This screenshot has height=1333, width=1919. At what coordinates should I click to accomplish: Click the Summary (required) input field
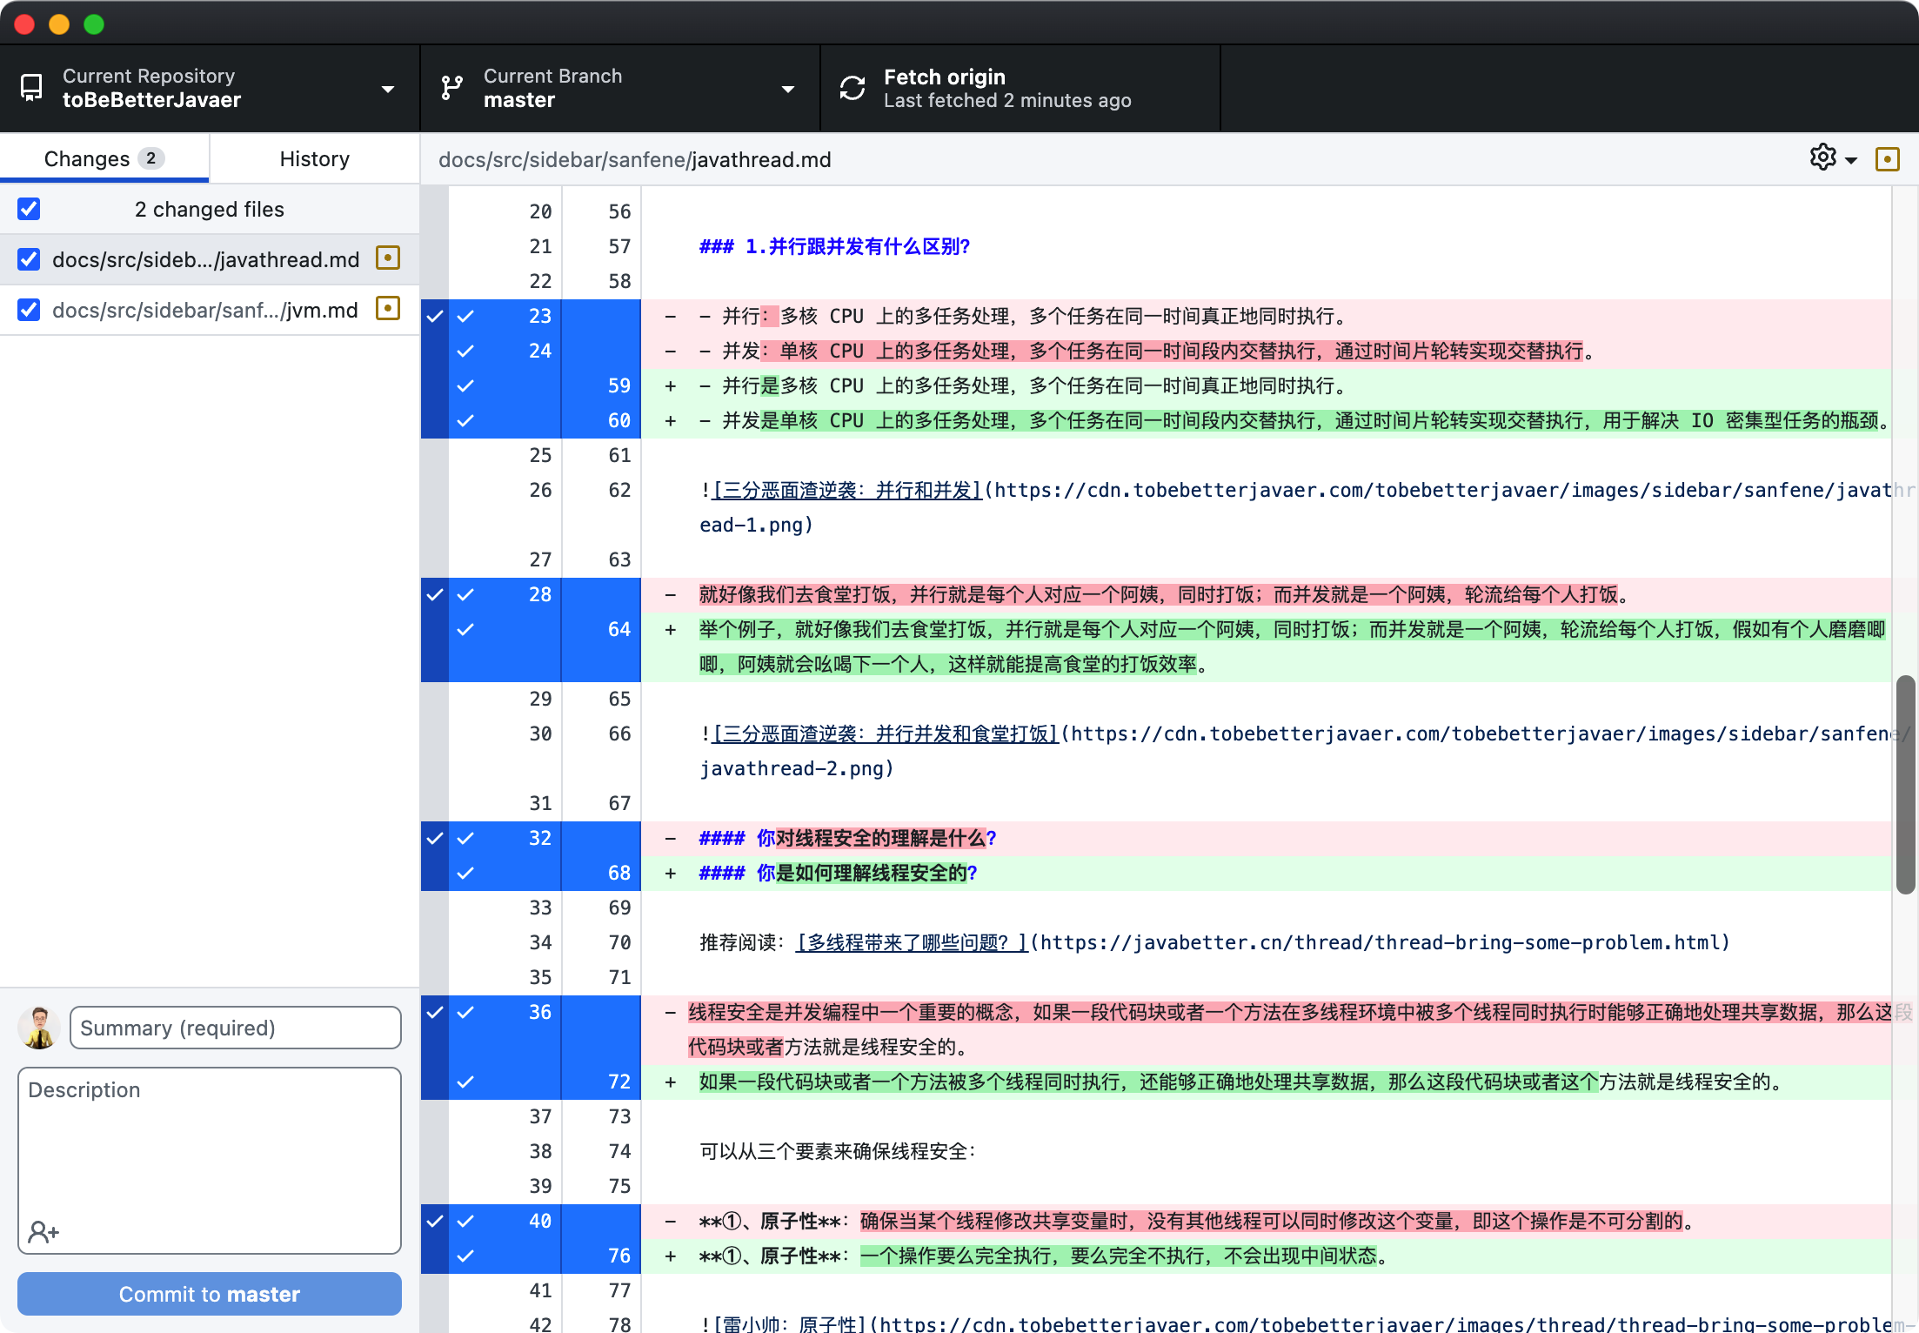235,1028
